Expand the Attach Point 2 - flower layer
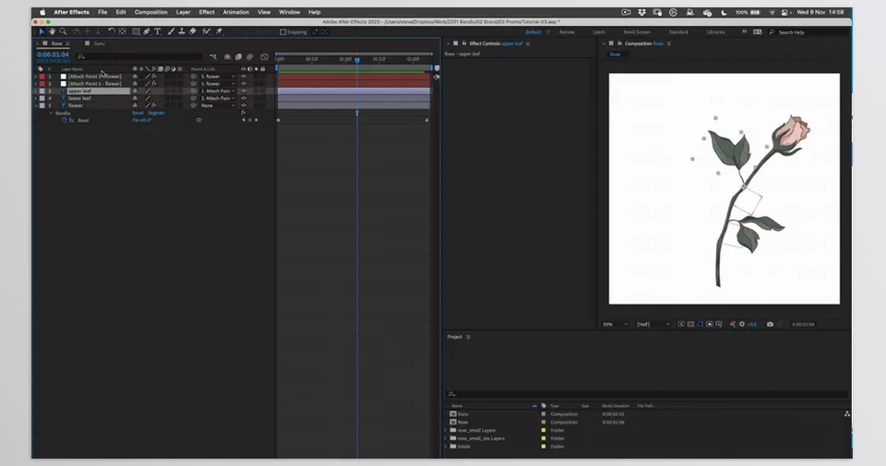The image size is (886, 466). pos(36,77)
